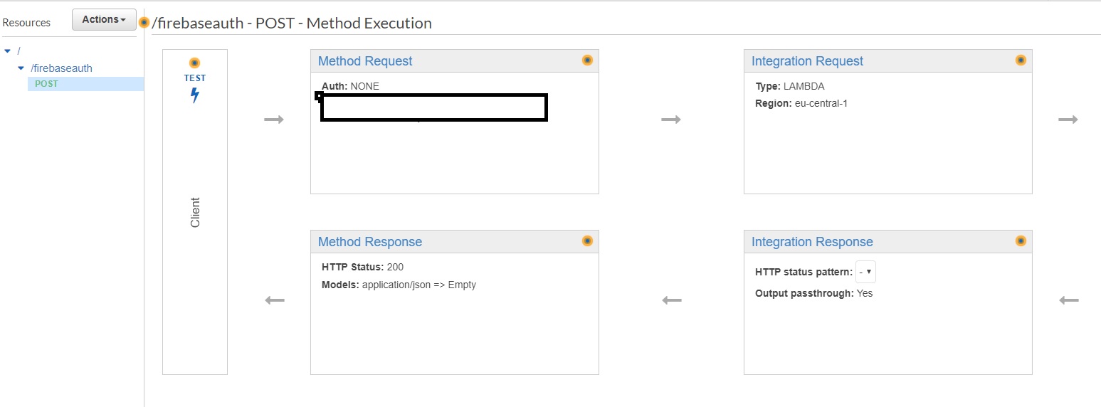The width and height of the screenshot is (1101, 407).
Task: Collapse the /firebaseauth tree node arrow
Action: pyautogui.click(x=21, y=68)
